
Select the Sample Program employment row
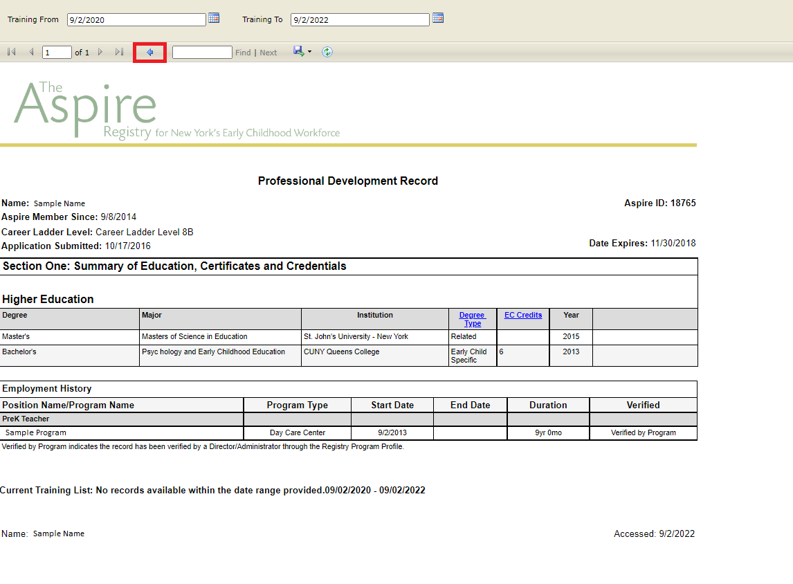[x=36, y=432]
